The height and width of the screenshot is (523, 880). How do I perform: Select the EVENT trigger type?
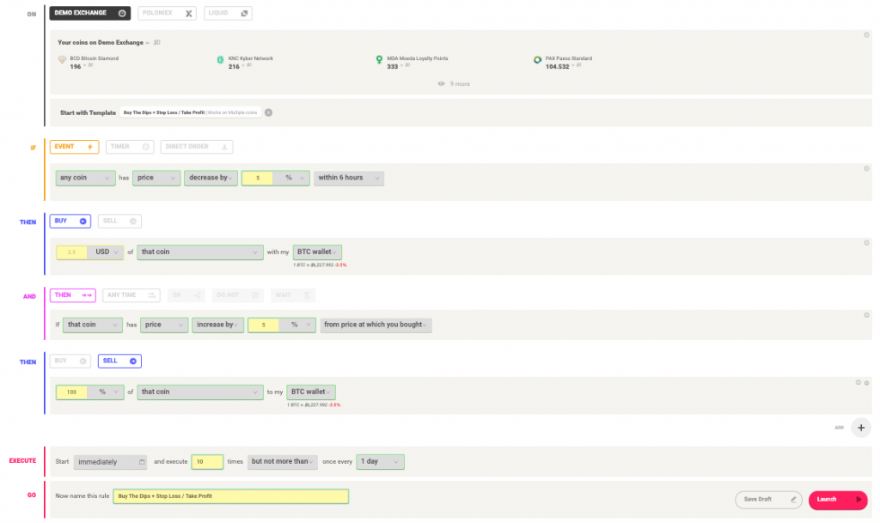click(74, 147)
